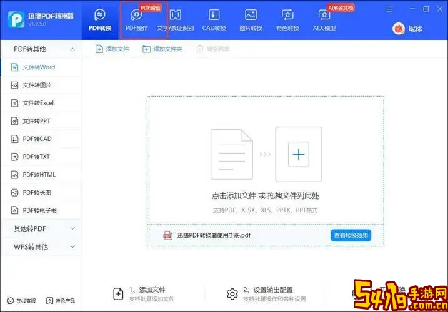Click 点击添加文件 或 拖拽文件到此处 text
This screenshot has height=312, width=448.
click(x=265, y=196)
